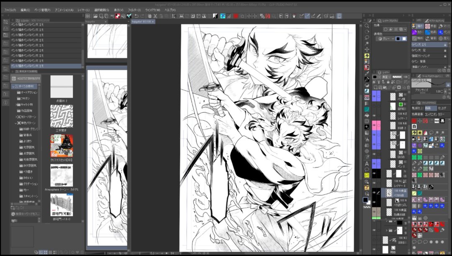Click the white expression color swatch
The width and height of the screenshot is (452, 256).
[x=404, y=39]
